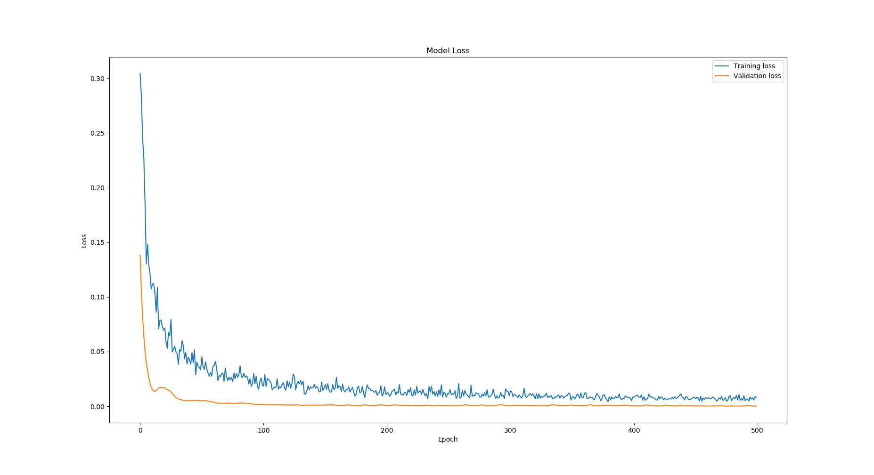Click the x-axis tick label 400
The height and width of the screenshot is (475, 874).
pos(634,430)
